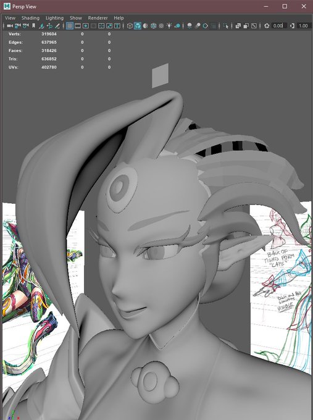
Task: Toggle the Field Chart display
Action: point(101,26)
